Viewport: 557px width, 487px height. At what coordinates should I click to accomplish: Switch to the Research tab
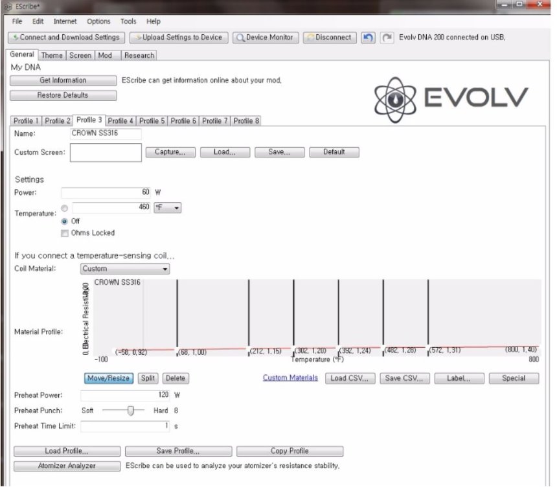click(x=139, y=56)
